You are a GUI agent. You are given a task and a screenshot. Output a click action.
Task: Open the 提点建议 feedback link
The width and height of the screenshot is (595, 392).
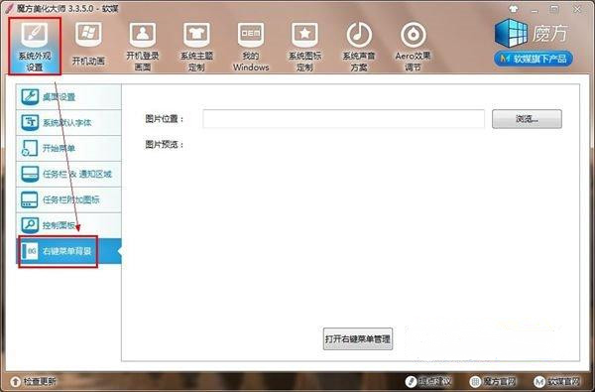[429, 381]
